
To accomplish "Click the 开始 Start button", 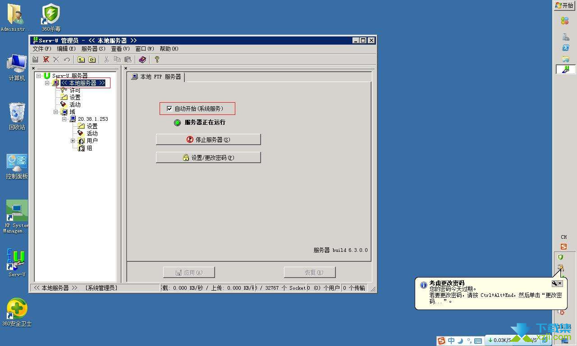I will click(x=564, y=5).
